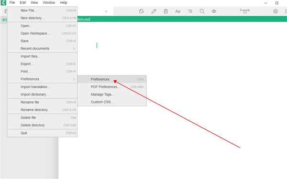The image size is (287, 179).
Task: Open PDF Preferences... submenu entry
Action: pos(112,87)
